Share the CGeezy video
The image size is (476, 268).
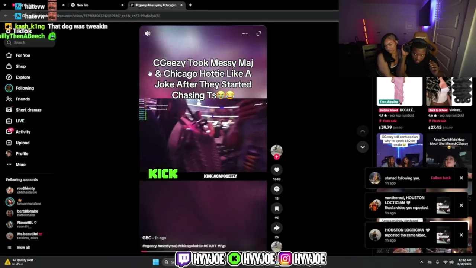276,228
